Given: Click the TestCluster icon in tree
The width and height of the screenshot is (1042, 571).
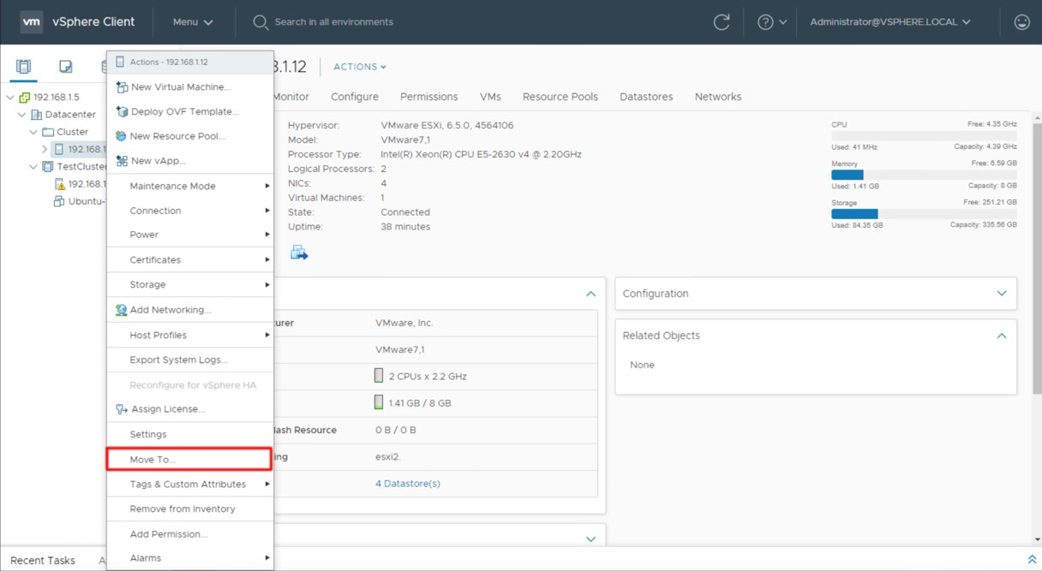Looking at the screenshot, I should (x=48, y=167).
